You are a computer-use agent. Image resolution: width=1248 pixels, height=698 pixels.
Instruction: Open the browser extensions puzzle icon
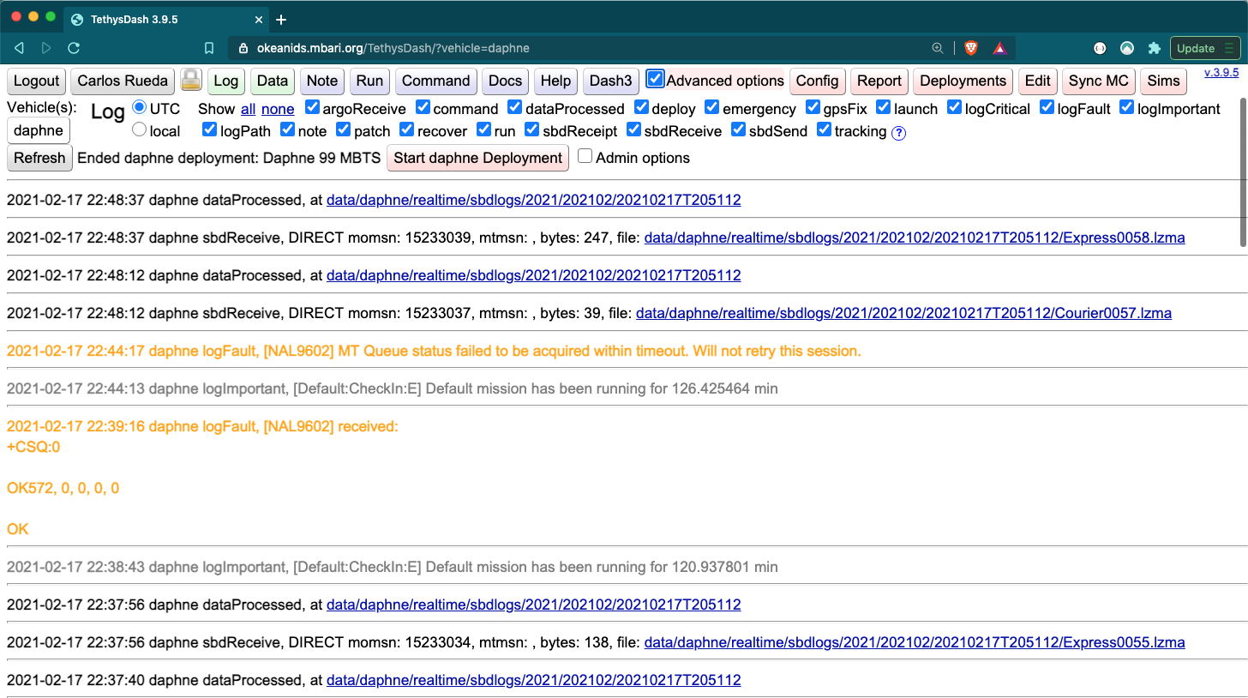pos(1154,48)
